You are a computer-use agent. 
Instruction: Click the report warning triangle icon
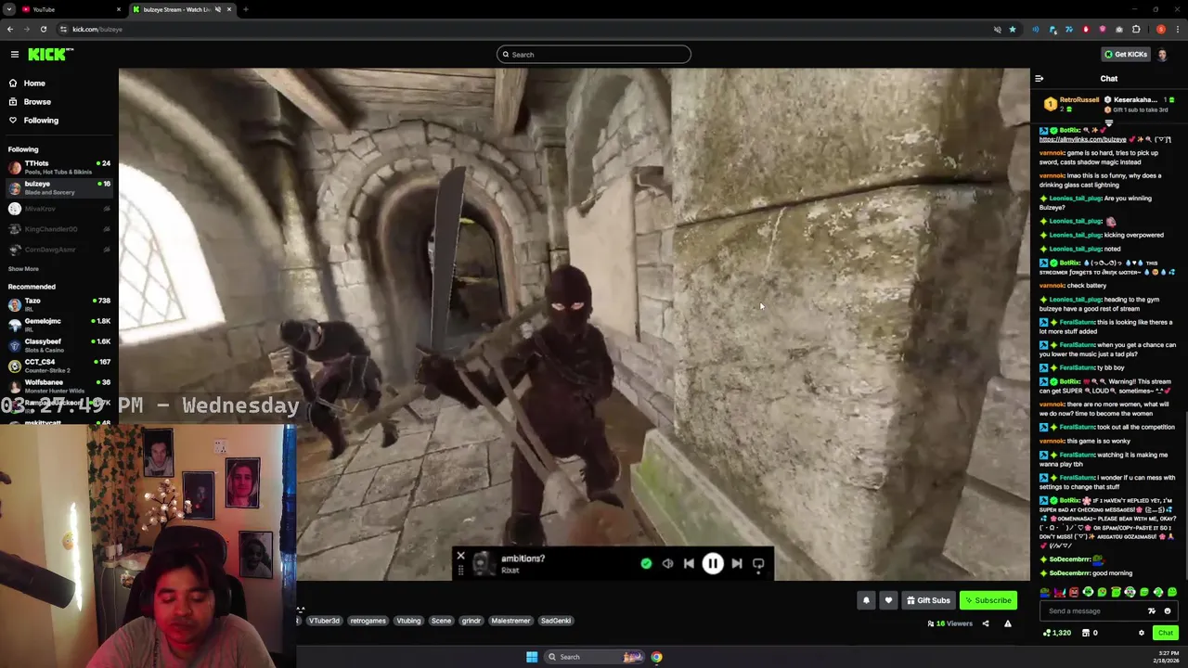click(x=1008, y=623)
